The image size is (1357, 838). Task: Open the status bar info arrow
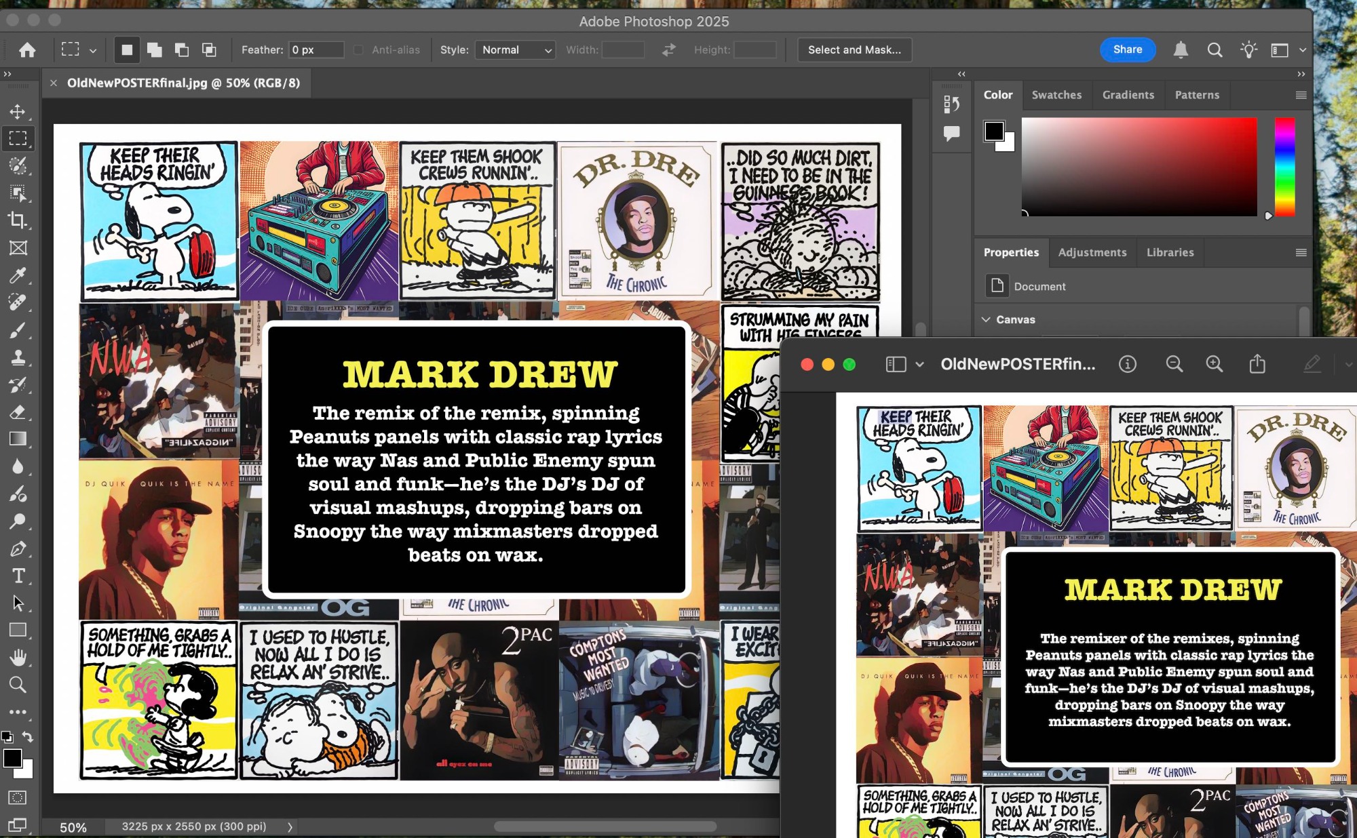click(290, 826)
